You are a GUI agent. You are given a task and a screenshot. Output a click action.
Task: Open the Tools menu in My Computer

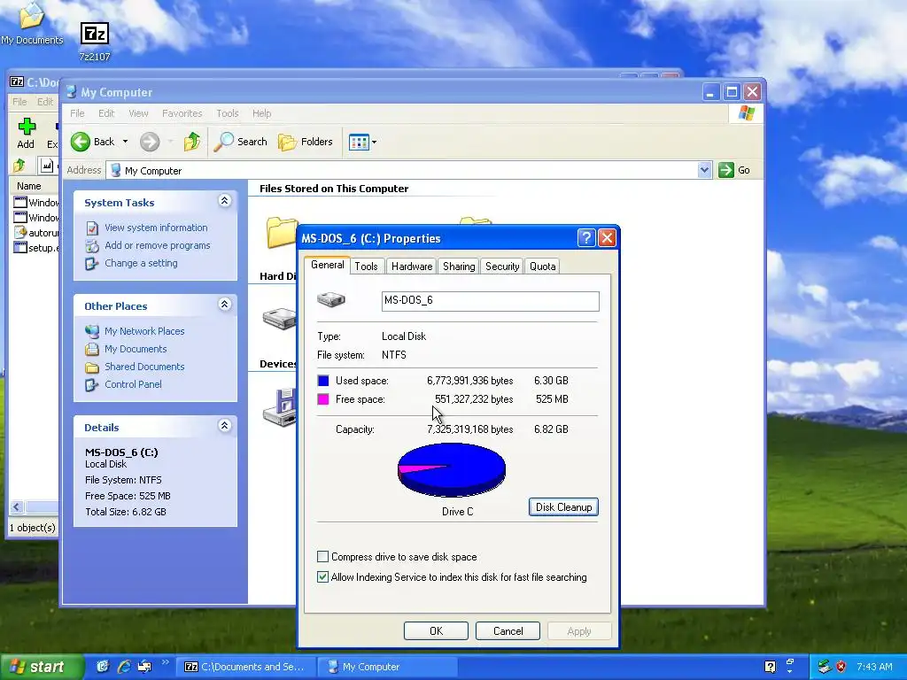[x=228, y=113]
